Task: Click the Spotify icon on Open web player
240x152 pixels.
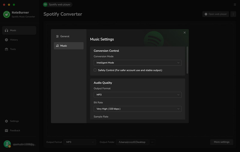Action: (206, 14)
